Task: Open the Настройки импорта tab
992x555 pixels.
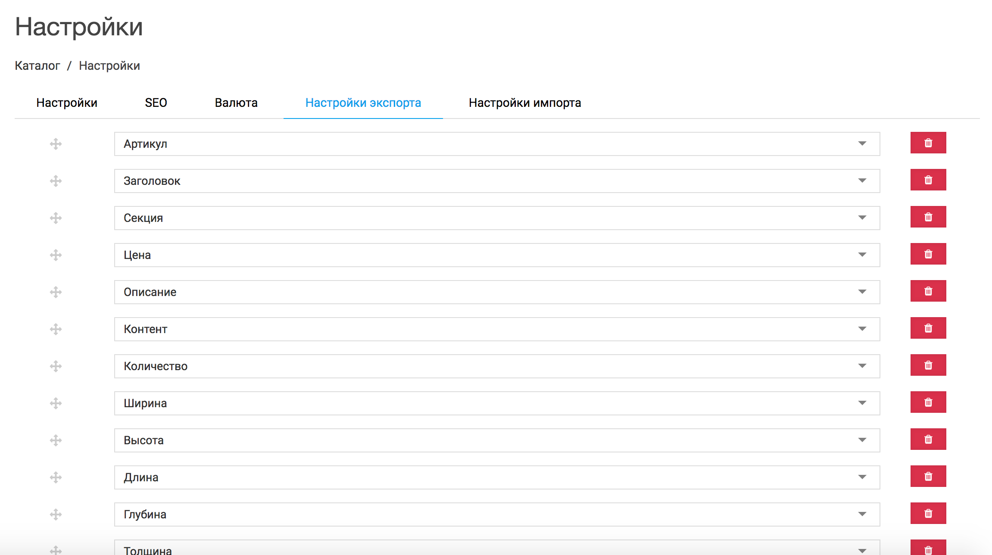Action: pos(524,103)
